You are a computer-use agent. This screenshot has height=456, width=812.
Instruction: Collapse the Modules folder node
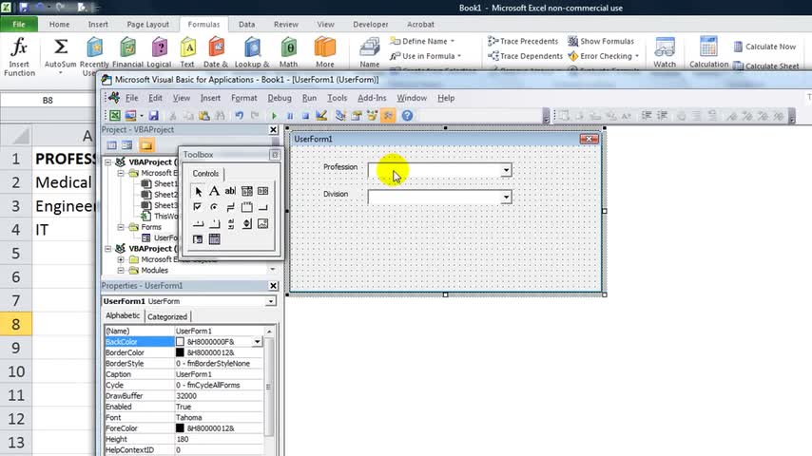click(121, 270)
